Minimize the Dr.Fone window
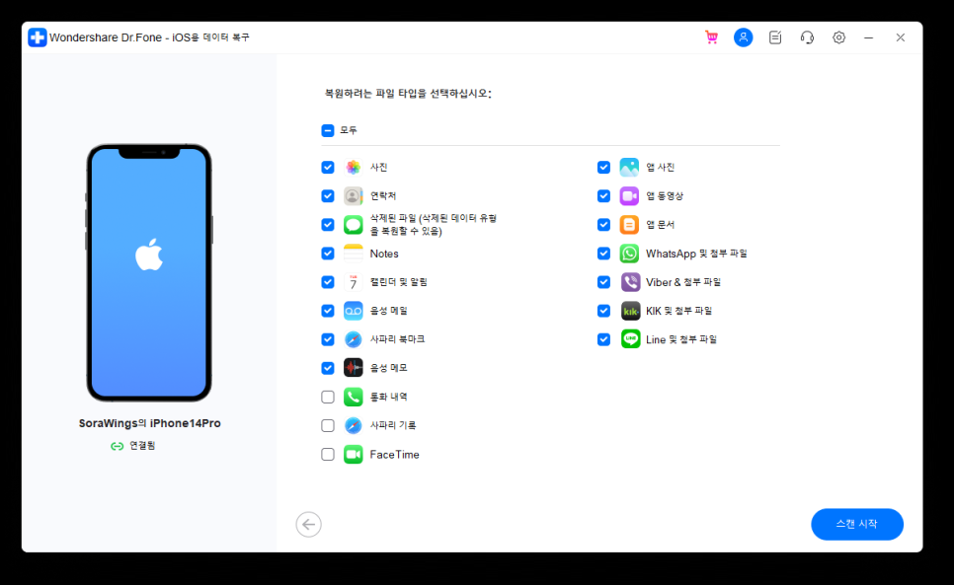This screenshot has width=954, height=585. click(869, 37)
